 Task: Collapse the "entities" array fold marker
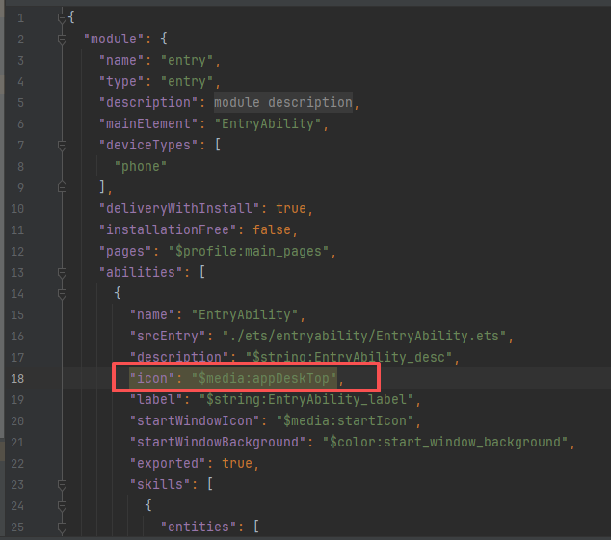pyautogui.click(x=62, y=527)
